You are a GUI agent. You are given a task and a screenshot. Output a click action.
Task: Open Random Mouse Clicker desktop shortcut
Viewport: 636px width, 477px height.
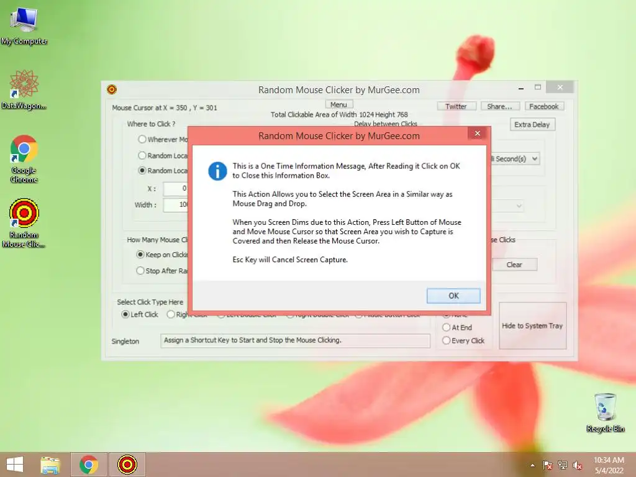tap(24, 223)
